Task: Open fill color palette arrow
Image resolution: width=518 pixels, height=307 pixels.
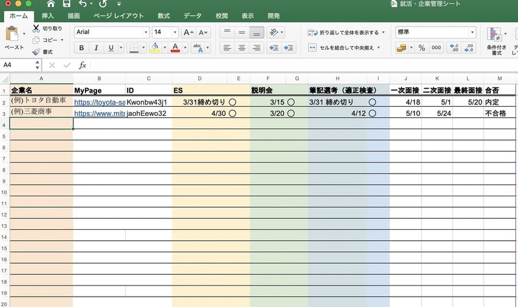Action: 164,48
